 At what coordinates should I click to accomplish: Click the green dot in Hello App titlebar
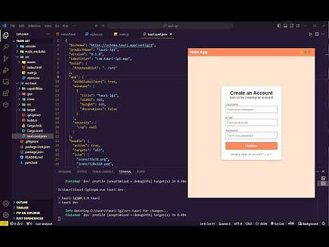pyautogui.click(x=306, y=52)
